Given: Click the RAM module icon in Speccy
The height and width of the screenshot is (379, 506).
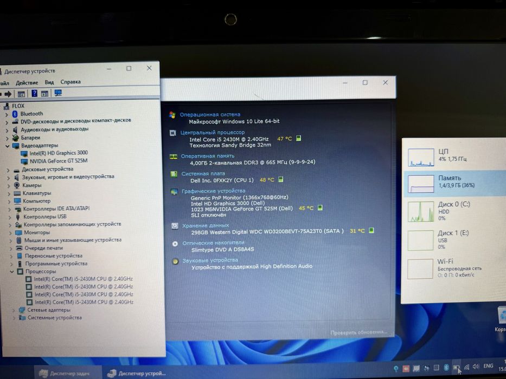Looking at the screenshot, I should click(174, 156).
